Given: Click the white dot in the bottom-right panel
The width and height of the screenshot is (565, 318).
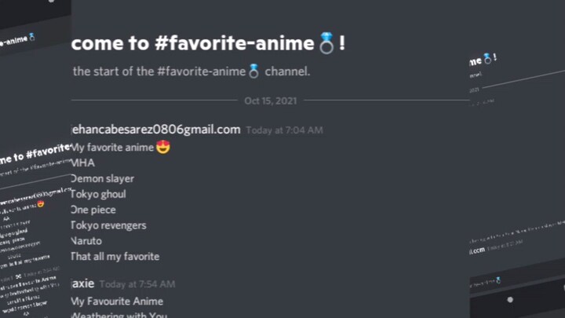Looking at the screenshot, I should click(510, 299).
